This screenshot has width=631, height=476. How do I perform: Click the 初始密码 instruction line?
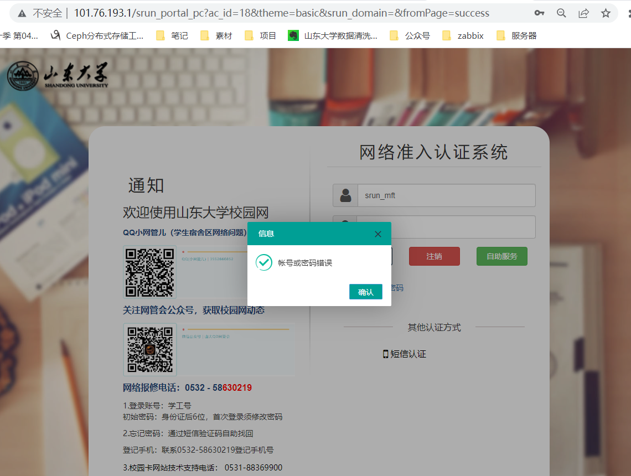pos(203,417)
